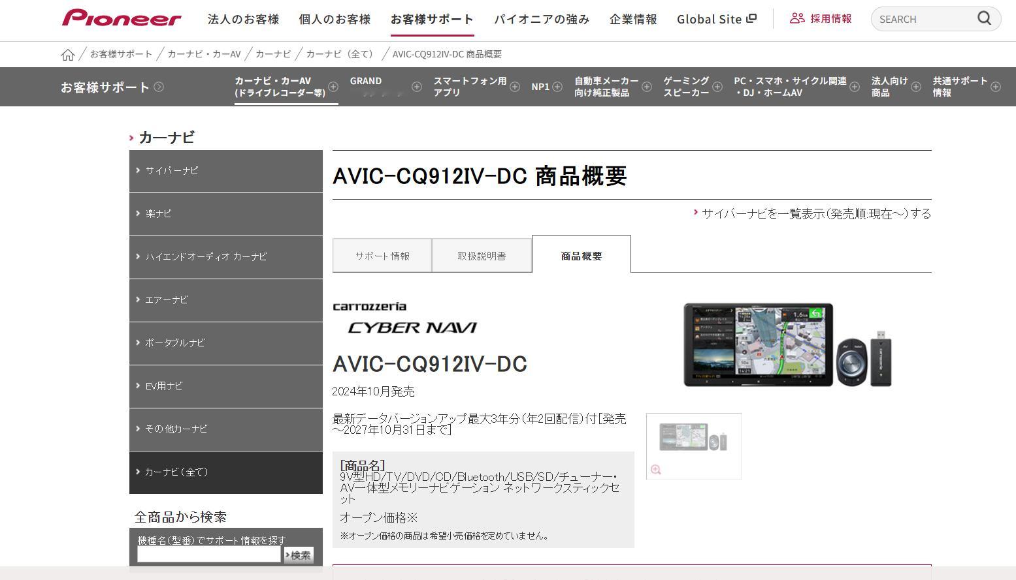This screenshot has height=580, width=1016.
Task: Select the 商品概要 tab
Action: point(582,254)
